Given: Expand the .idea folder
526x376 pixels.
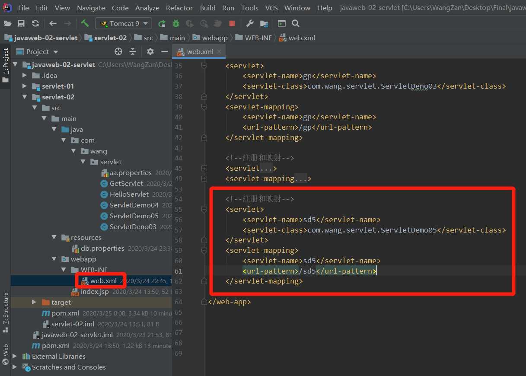Looking at the screenshot, I should (x=26, y=76).
